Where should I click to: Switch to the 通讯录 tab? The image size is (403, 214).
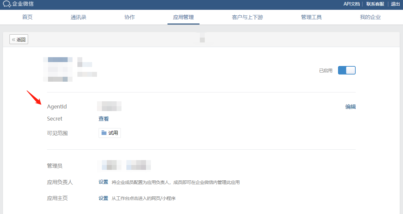tap(78, 17)
